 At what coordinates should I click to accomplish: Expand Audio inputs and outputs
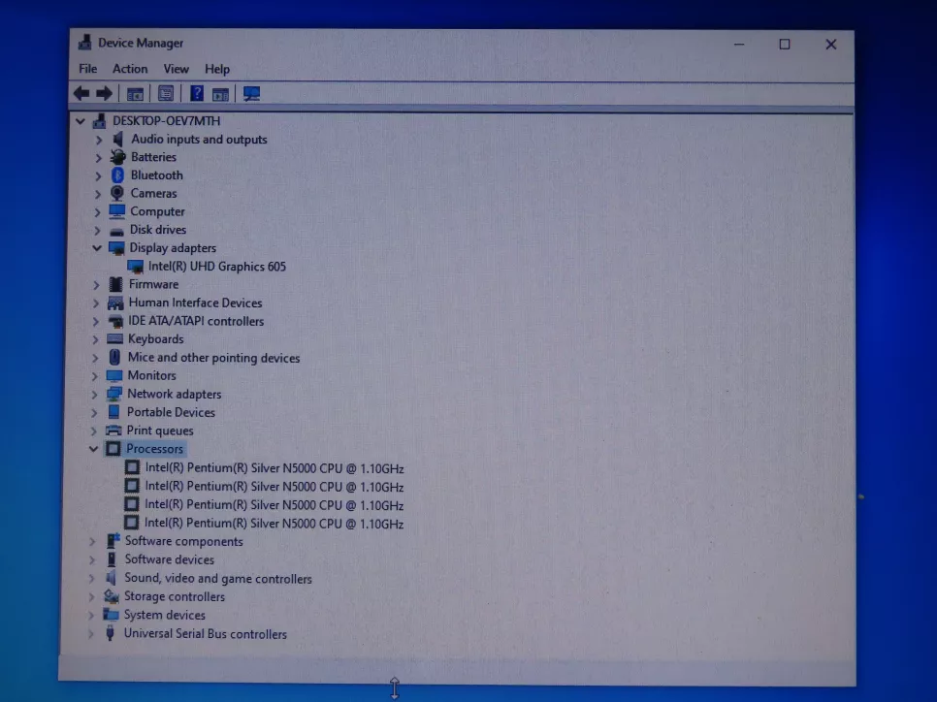(x=99, y=140)
